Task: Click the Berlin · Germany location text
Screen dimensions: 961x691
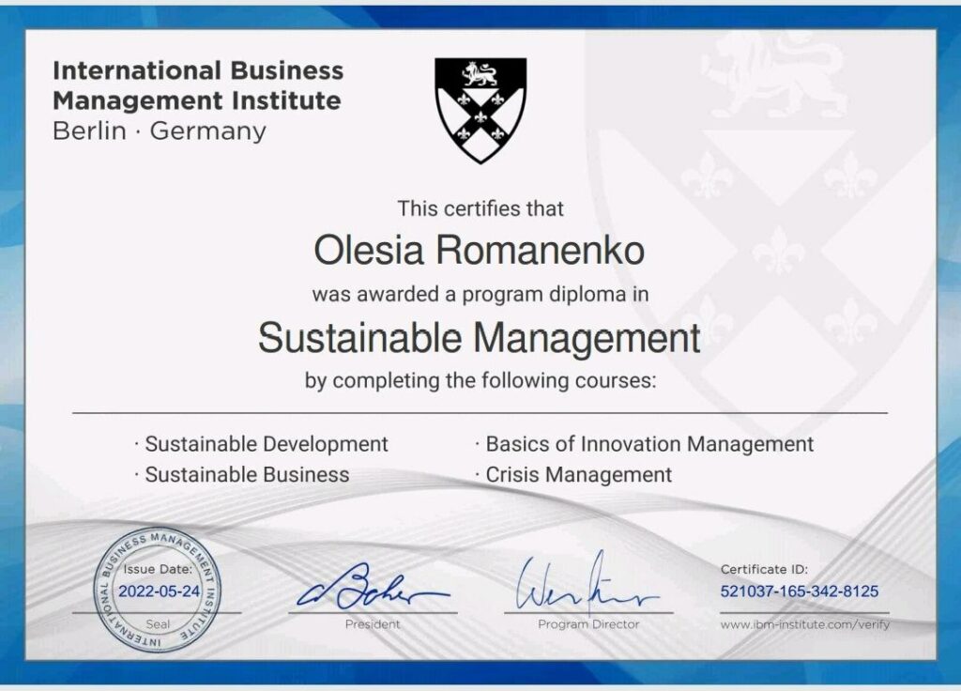Action: coord(160,131)
